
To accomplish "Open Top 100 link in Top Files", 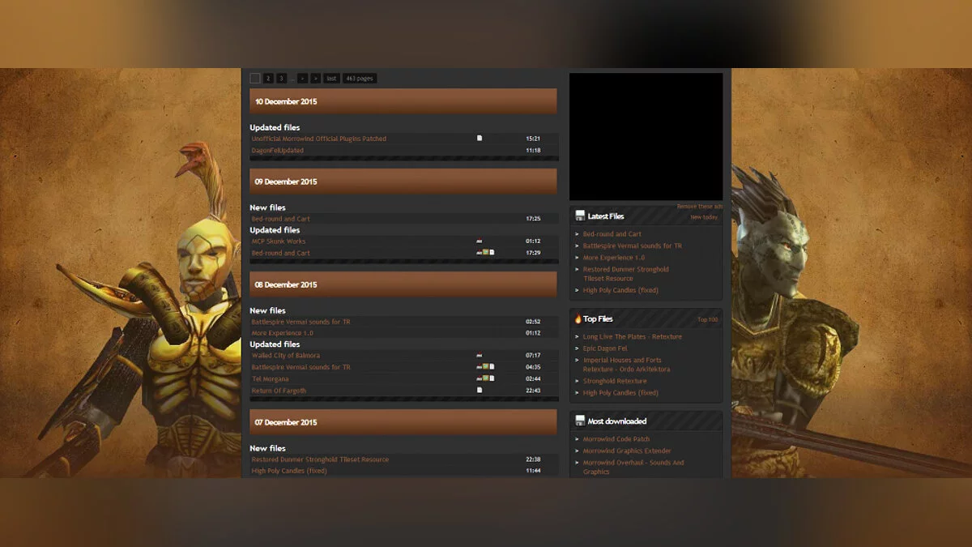I will [708, 319].
